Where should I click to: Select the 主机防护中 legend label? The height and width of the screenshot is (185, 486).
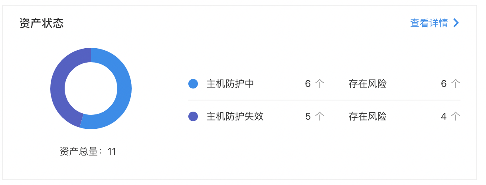[230, 84]
